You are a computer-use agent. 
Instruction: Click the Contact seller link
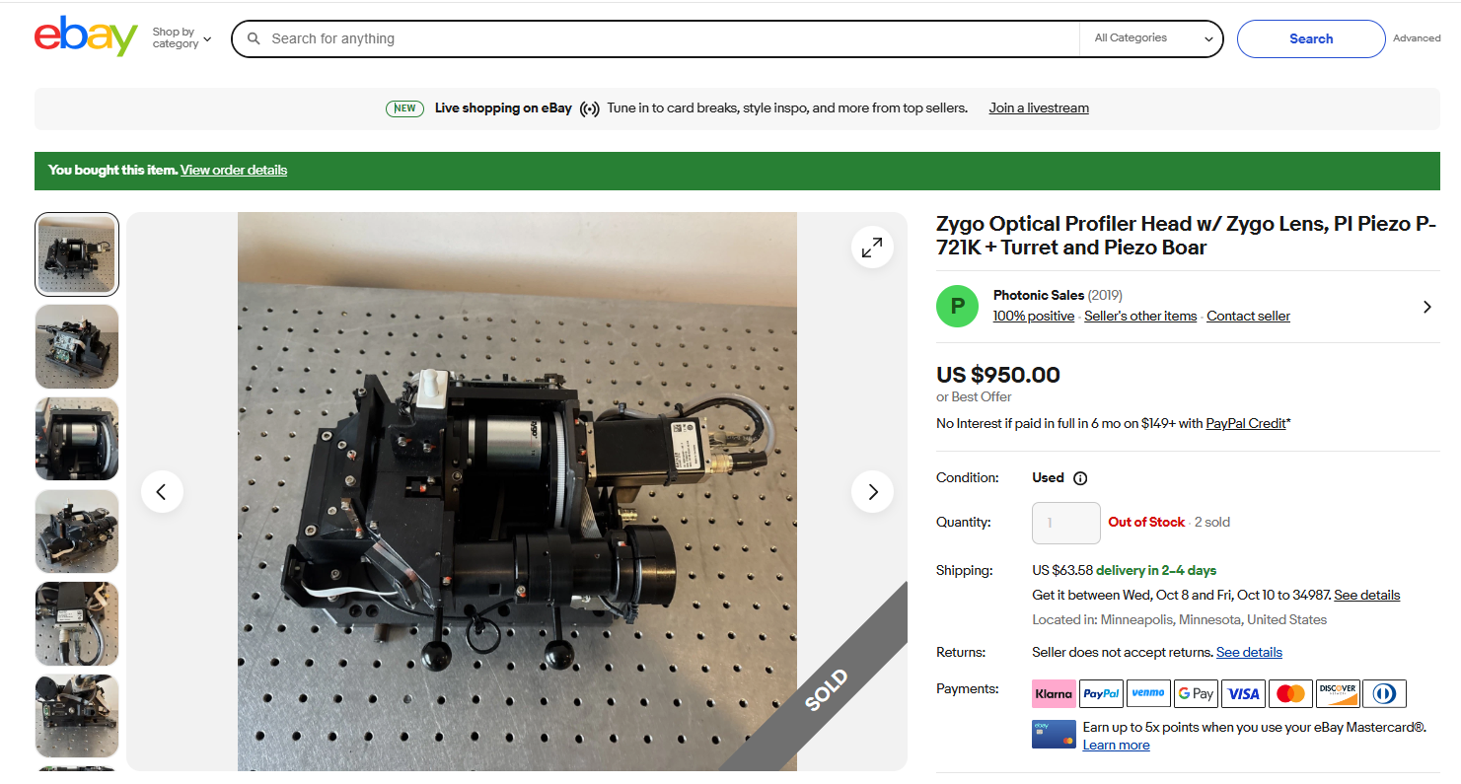pos(1248,317)
